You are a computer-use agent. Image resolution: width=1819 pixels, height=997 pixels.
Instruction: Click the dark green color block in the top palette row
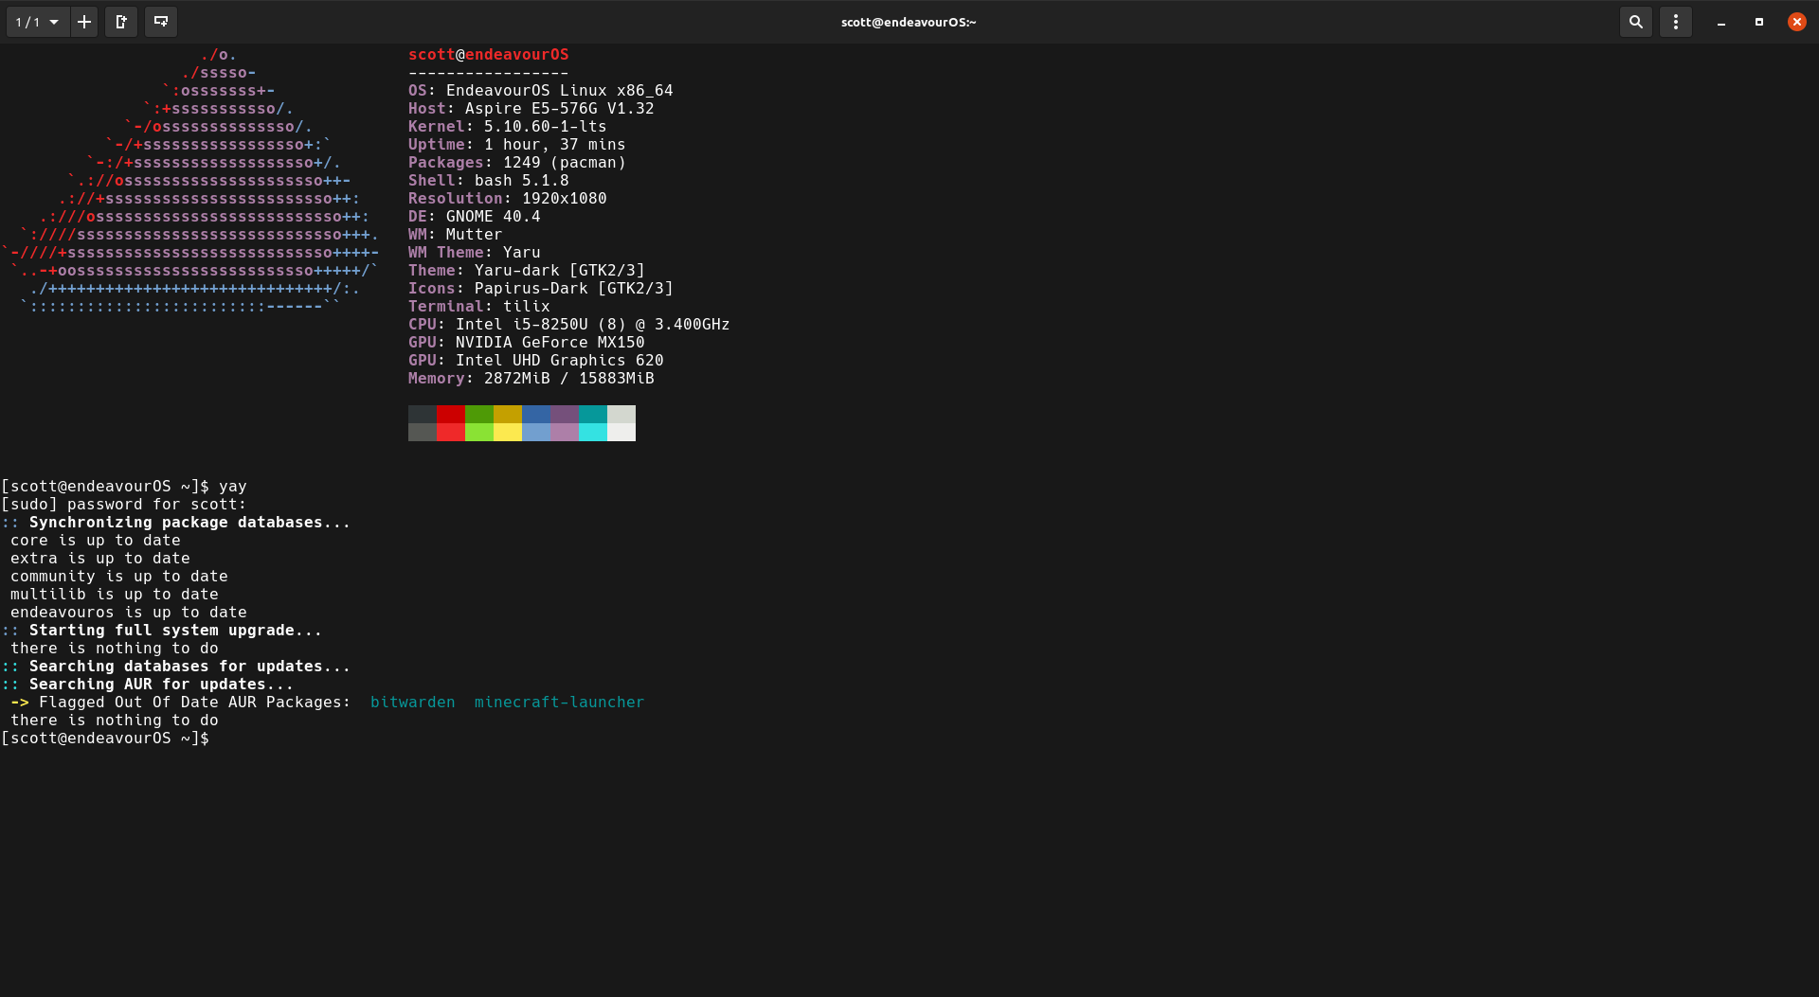479,414
